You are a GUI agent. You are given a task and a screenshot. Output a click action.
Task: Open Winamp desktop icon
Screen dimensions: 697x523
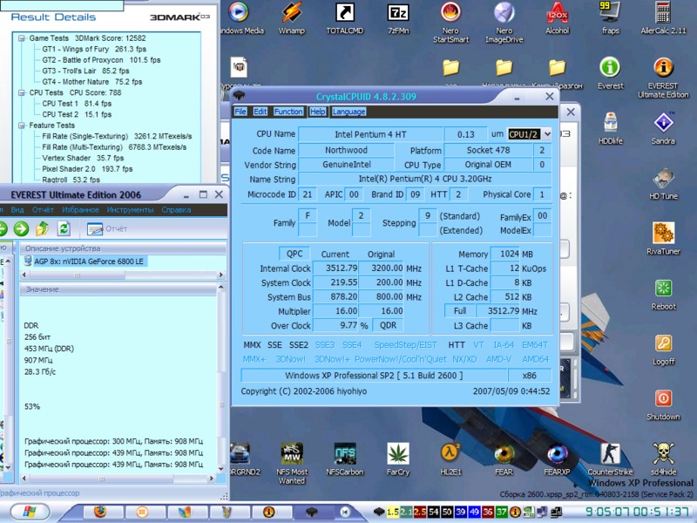click(292, 17)
